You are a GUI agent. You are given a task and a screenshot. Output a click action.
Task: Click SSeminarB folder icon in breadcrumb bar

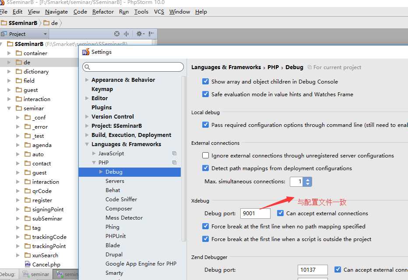click(4, 23)
